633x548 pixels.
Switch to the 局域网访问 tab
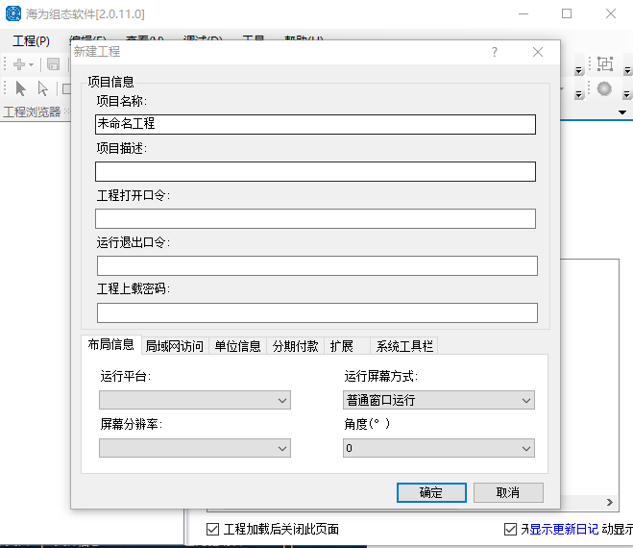coord(175,346)
